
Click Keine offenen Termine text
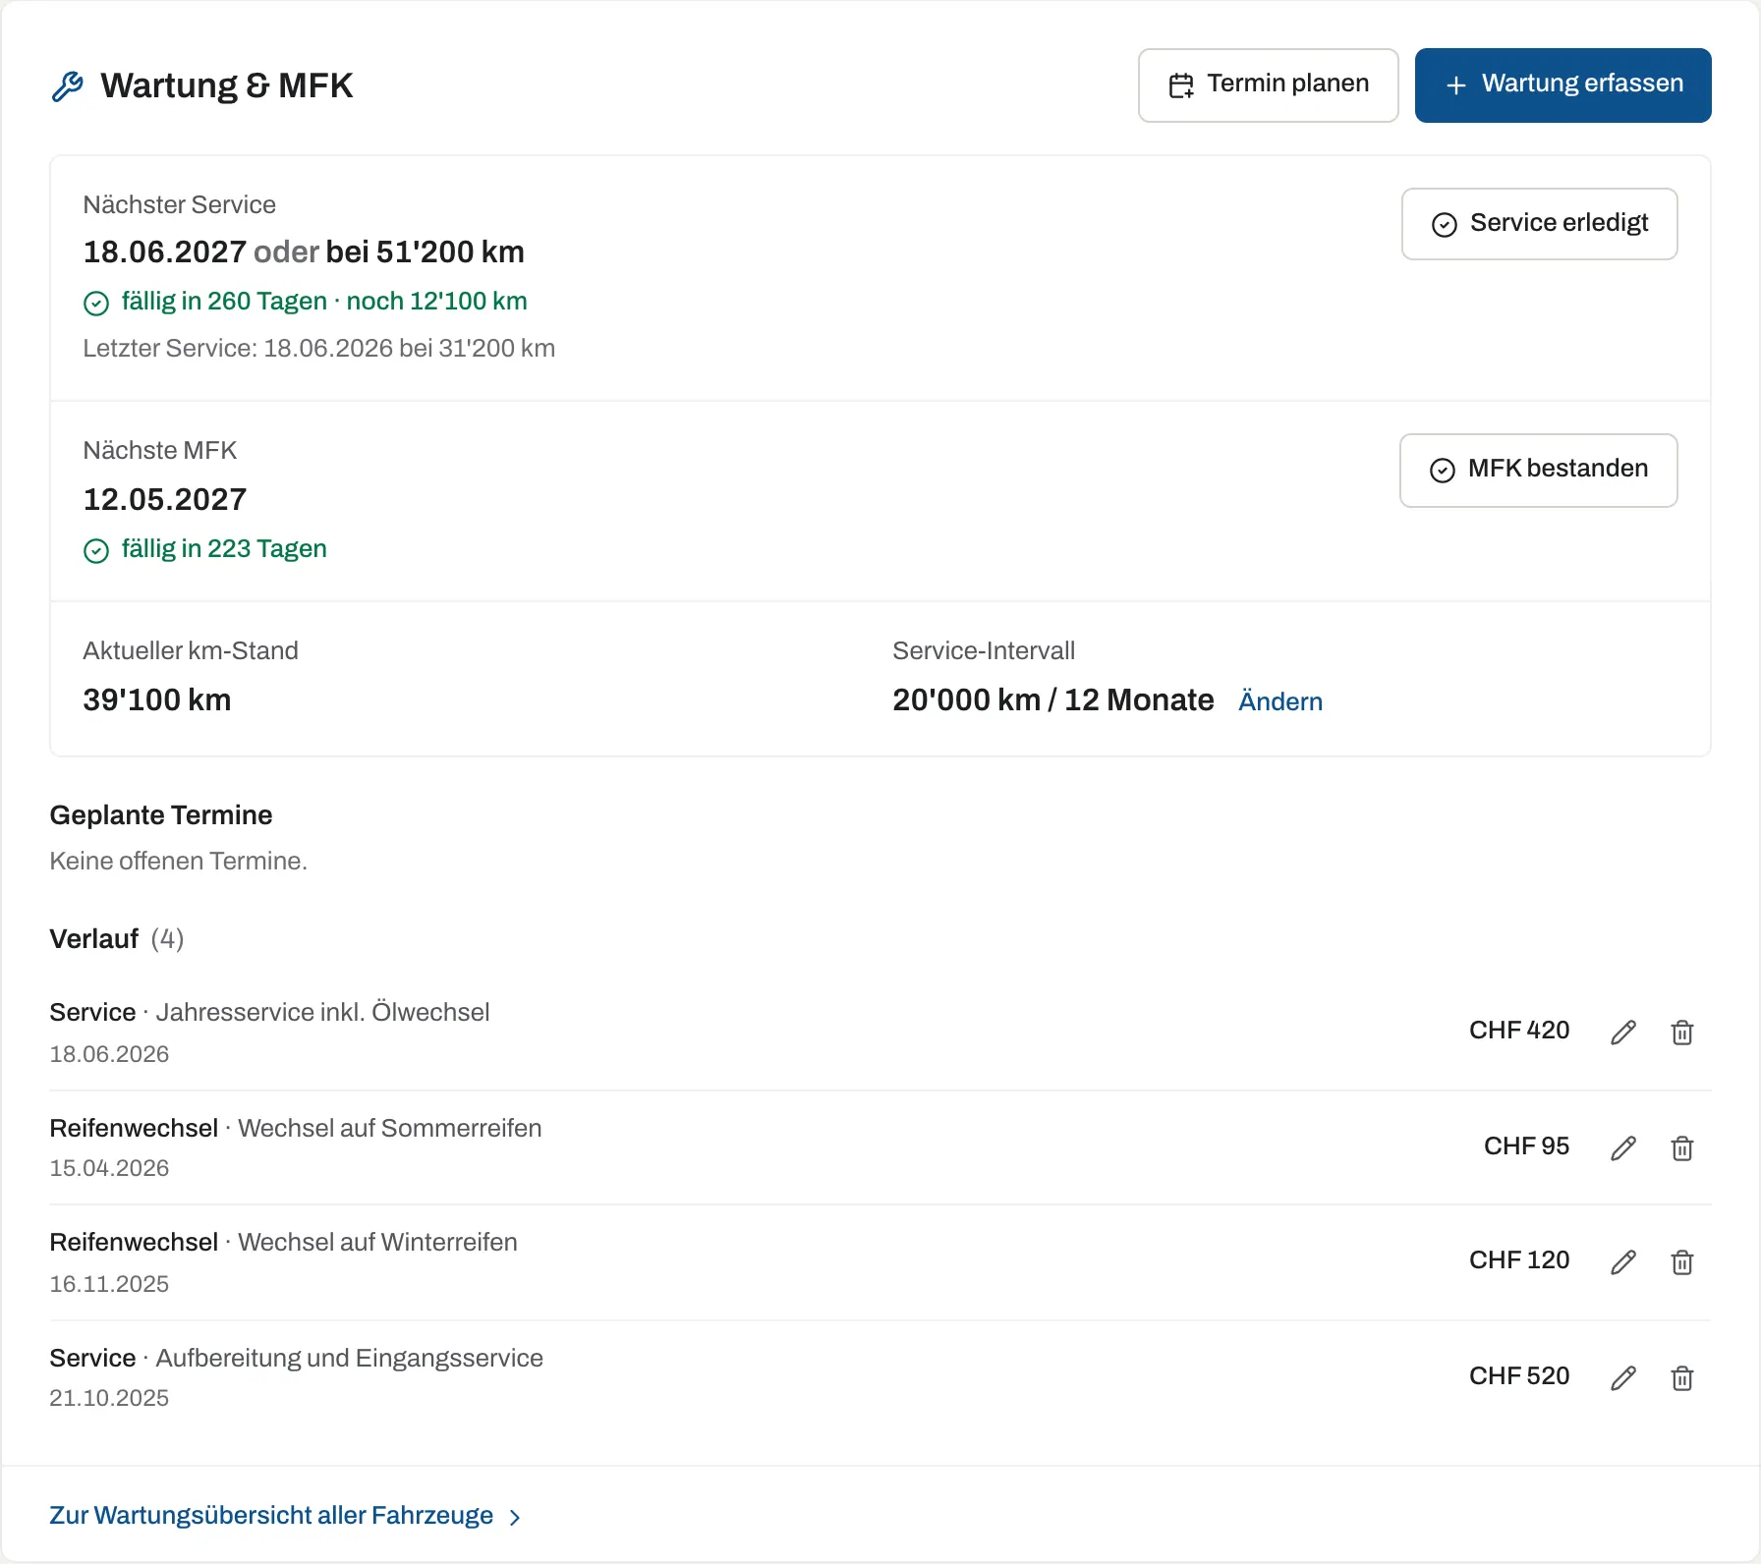coord(179,862)
